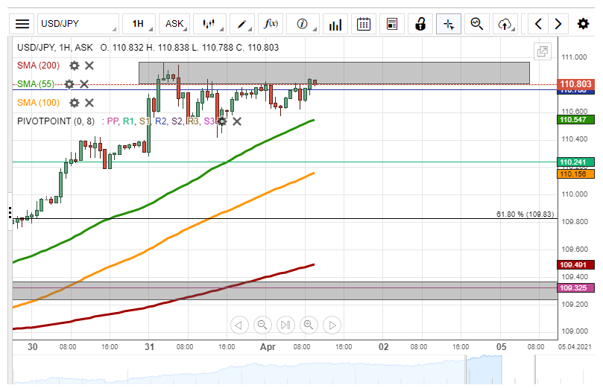Zoom in using bottom magnifier plus

[x=309, y=325]
